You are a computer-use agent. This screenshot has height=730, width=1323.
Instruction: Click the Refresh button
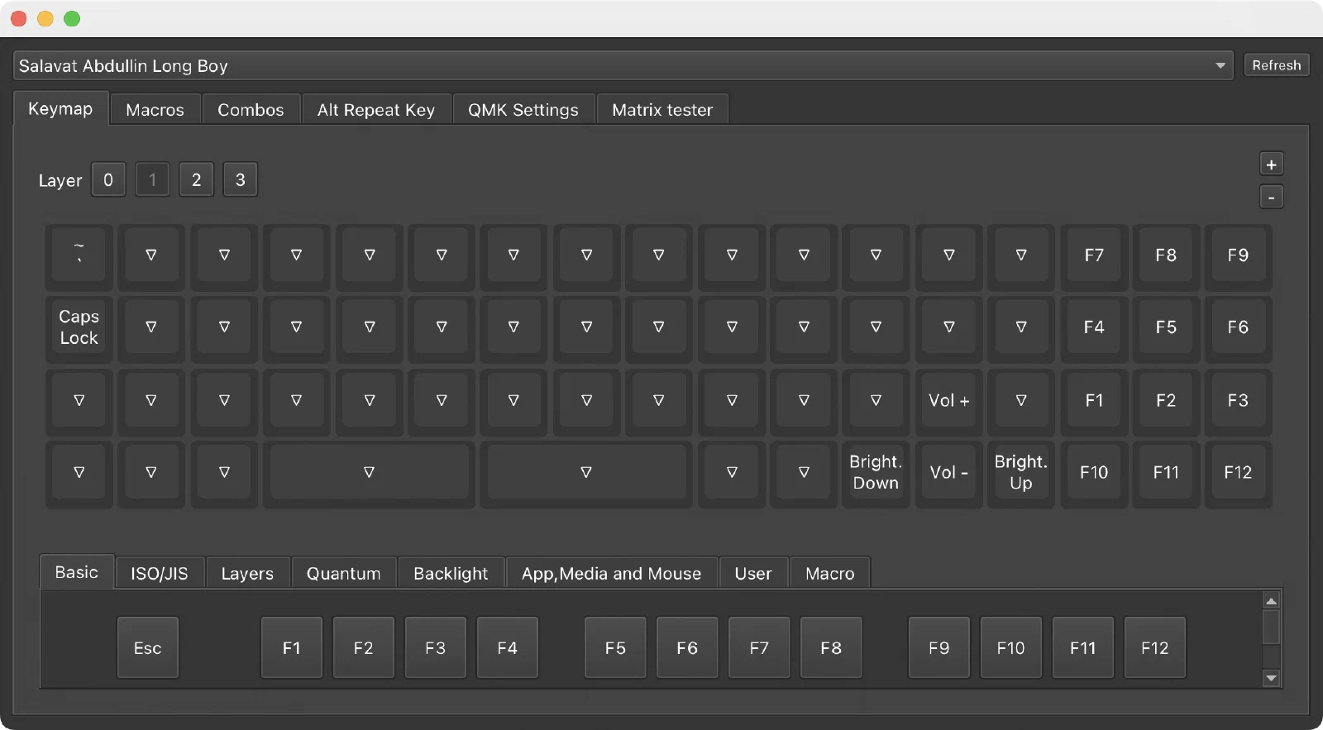pos(1277,65)
